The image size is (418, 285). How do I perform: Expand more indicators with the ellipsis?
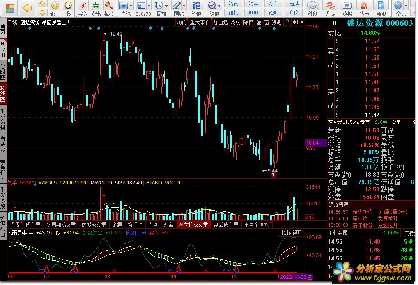278,225
